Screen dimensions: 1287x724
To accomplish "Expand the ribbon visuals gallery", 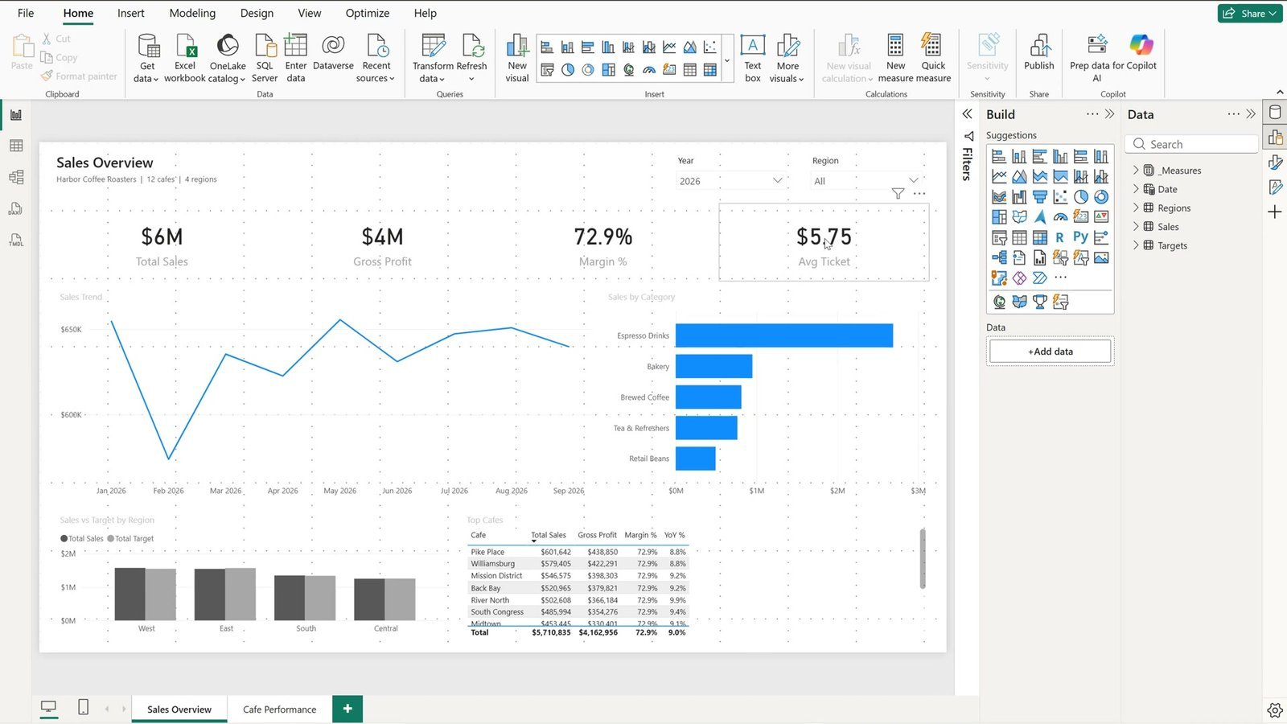I will point(727,60).
